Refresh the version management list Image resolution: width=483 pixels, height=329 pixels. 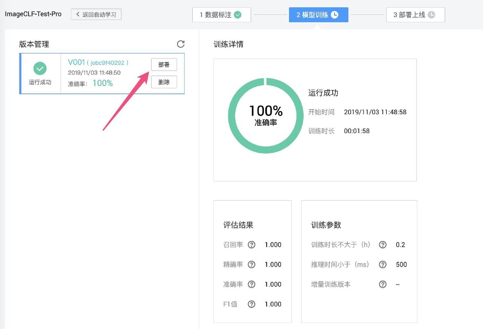pyautogui.click(x=181, y=44)
